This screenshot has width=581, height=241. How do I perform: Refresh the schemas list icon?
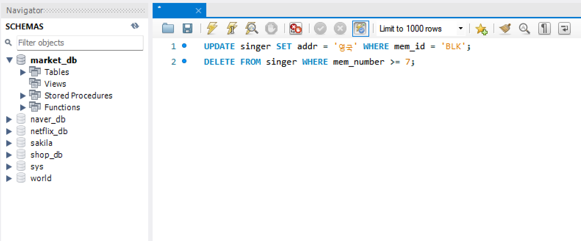(135, 26)
